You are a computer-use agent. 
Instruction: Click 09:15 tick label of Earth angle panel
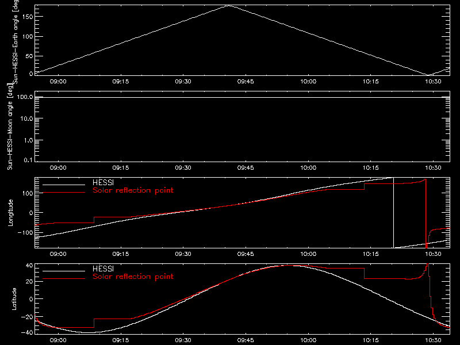121,82
